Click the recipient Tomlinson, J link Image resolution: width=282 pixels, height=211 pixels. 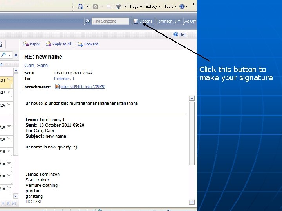coord(64,79)
